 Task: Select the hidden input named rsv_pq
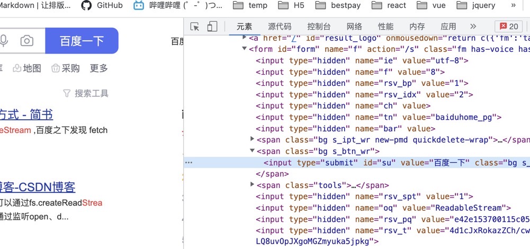[393, 219]
